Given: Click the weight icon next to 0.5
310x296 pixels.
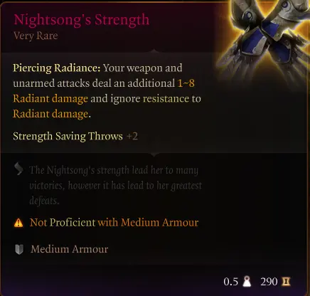Looking at the screenshot, I should pyautogui.click(x=247, y=282).
